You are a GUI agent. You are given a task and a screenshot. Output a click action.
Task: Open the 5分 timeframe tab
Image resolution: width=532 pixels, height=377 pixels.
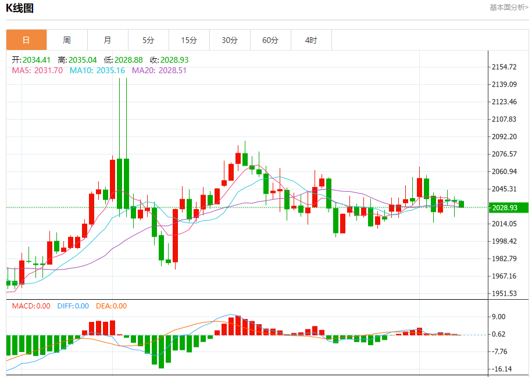pyautogui.click(x=149, y=40)
